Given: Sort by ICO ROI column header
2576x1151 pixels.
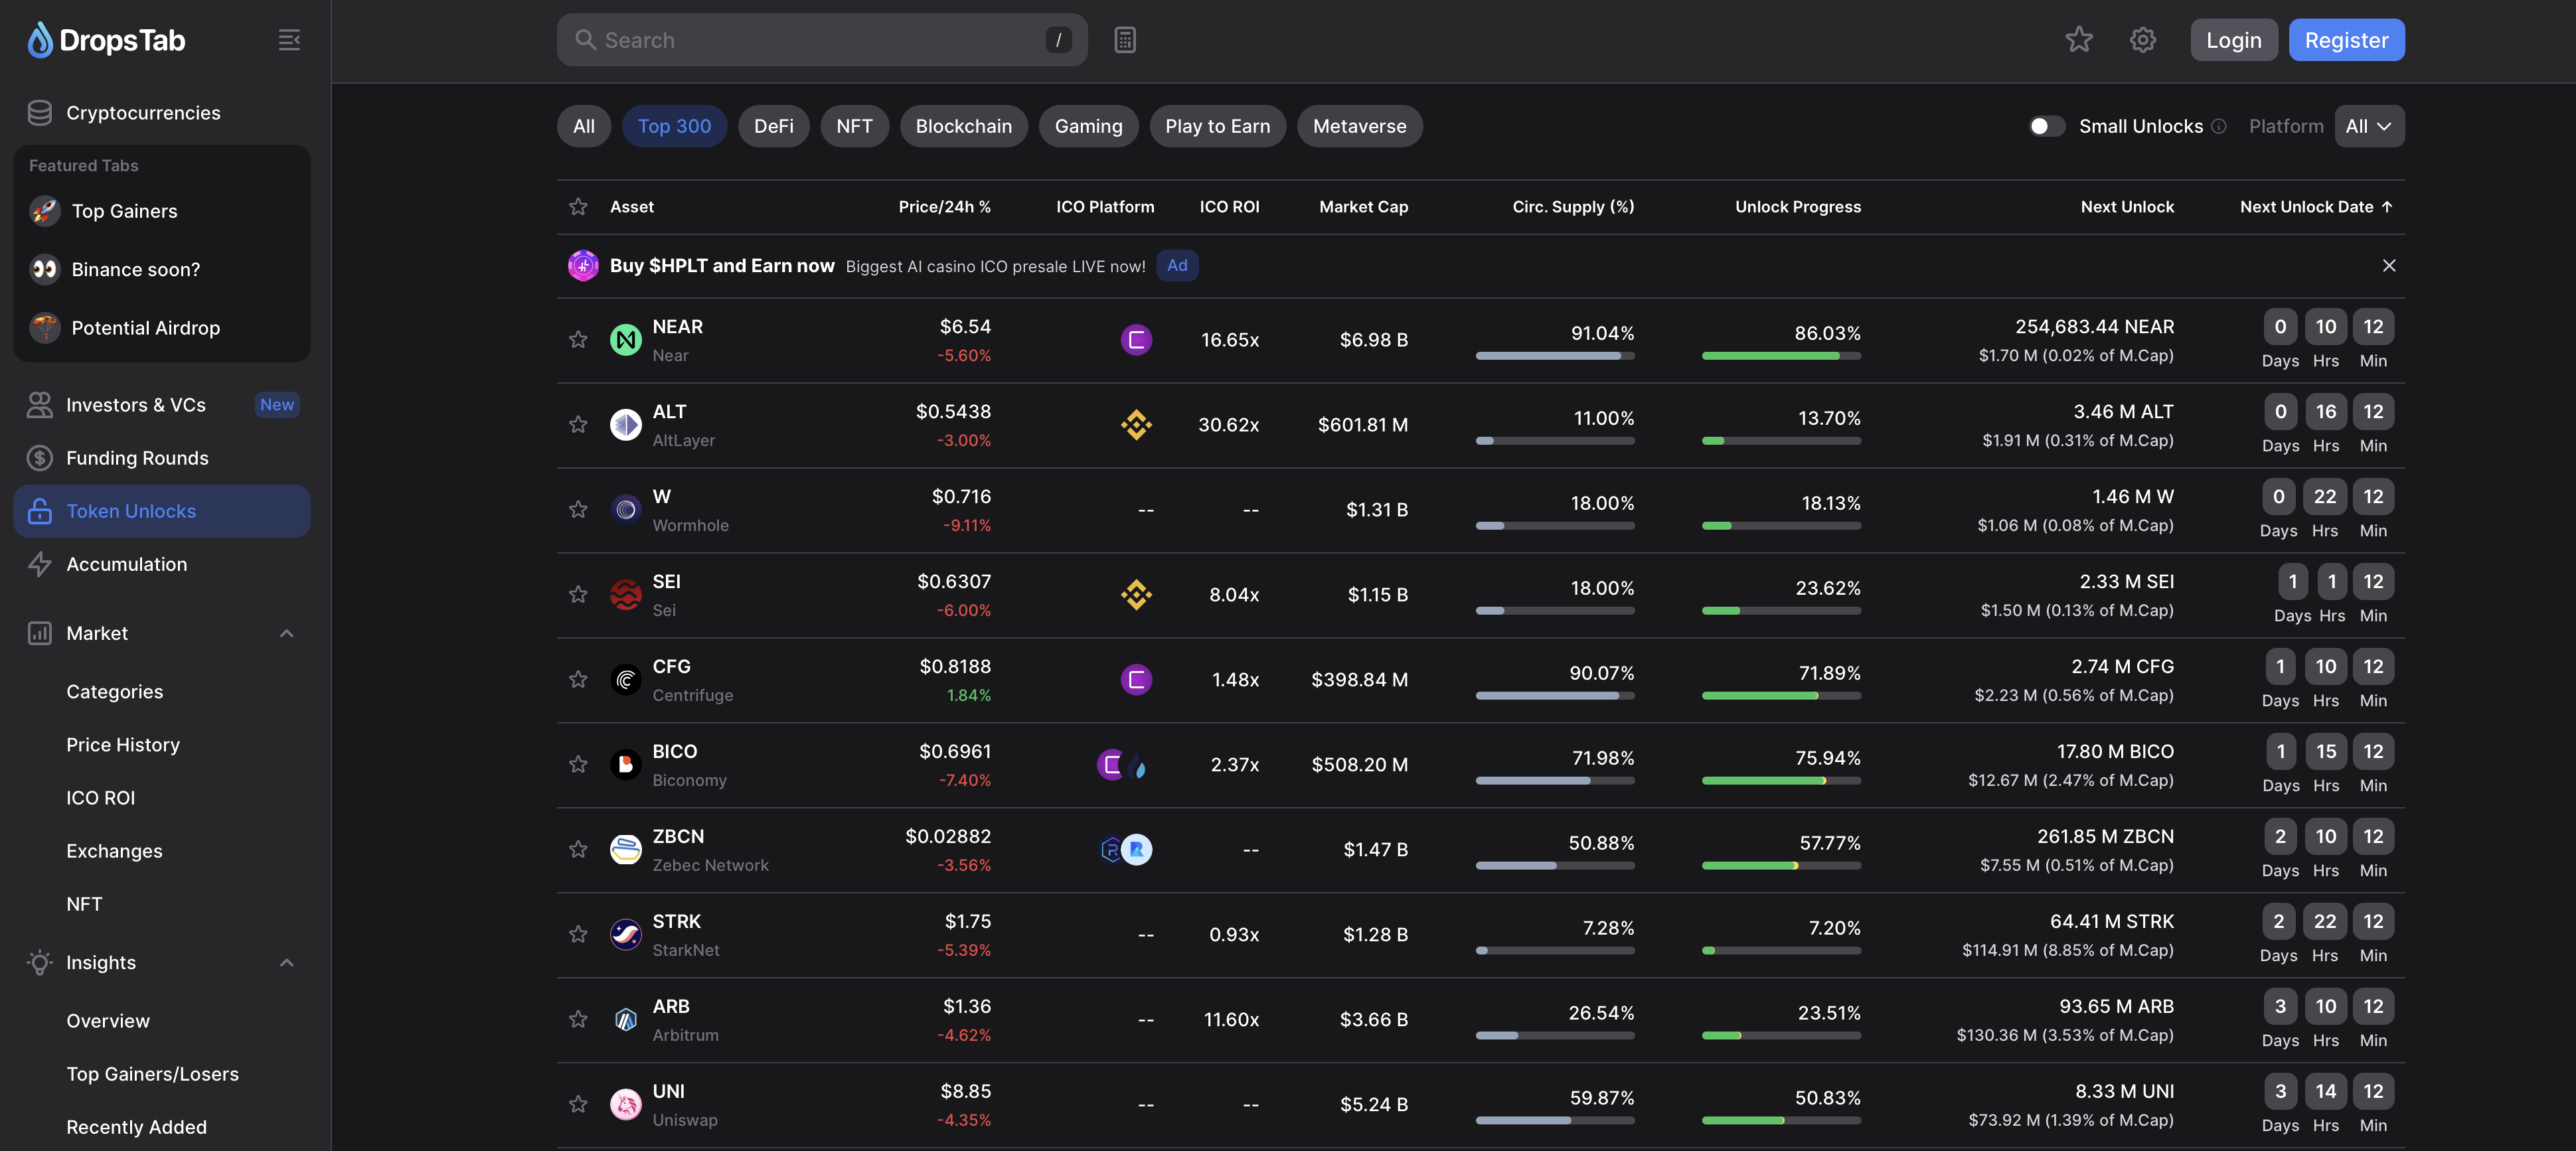Looking at the screenshot, I should 1229,207.
